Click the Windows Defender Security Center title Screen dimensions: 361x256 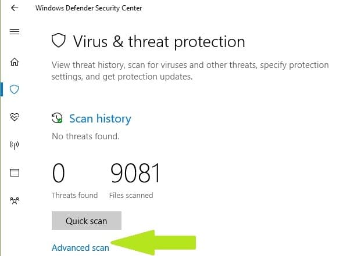coord(88,8)
